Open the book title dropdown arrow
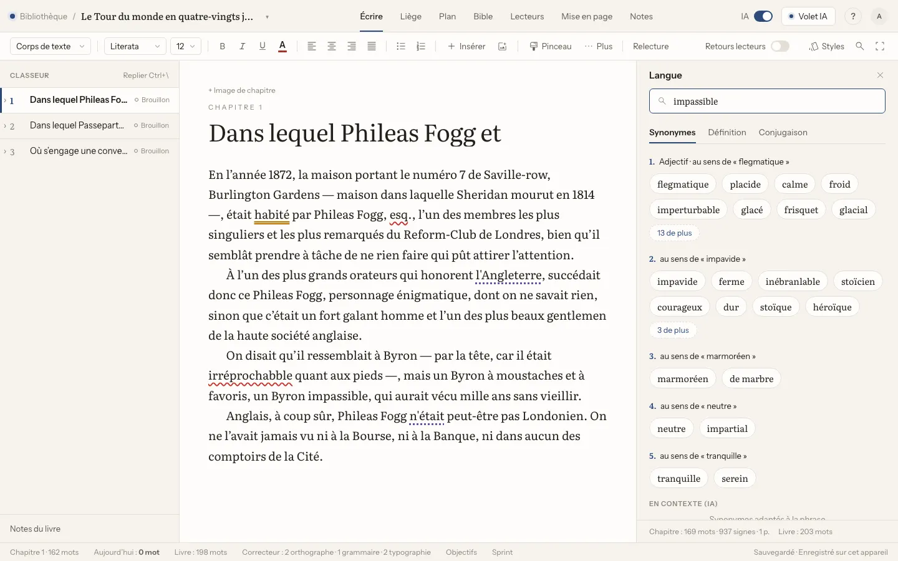898x561 pixels. pos(267,17)
